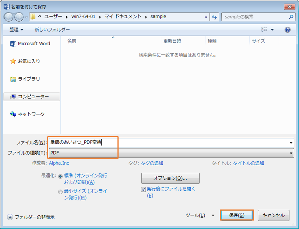
Task: Select 最小サイズ optimization radio button
Action: click(x=60, y=192)
